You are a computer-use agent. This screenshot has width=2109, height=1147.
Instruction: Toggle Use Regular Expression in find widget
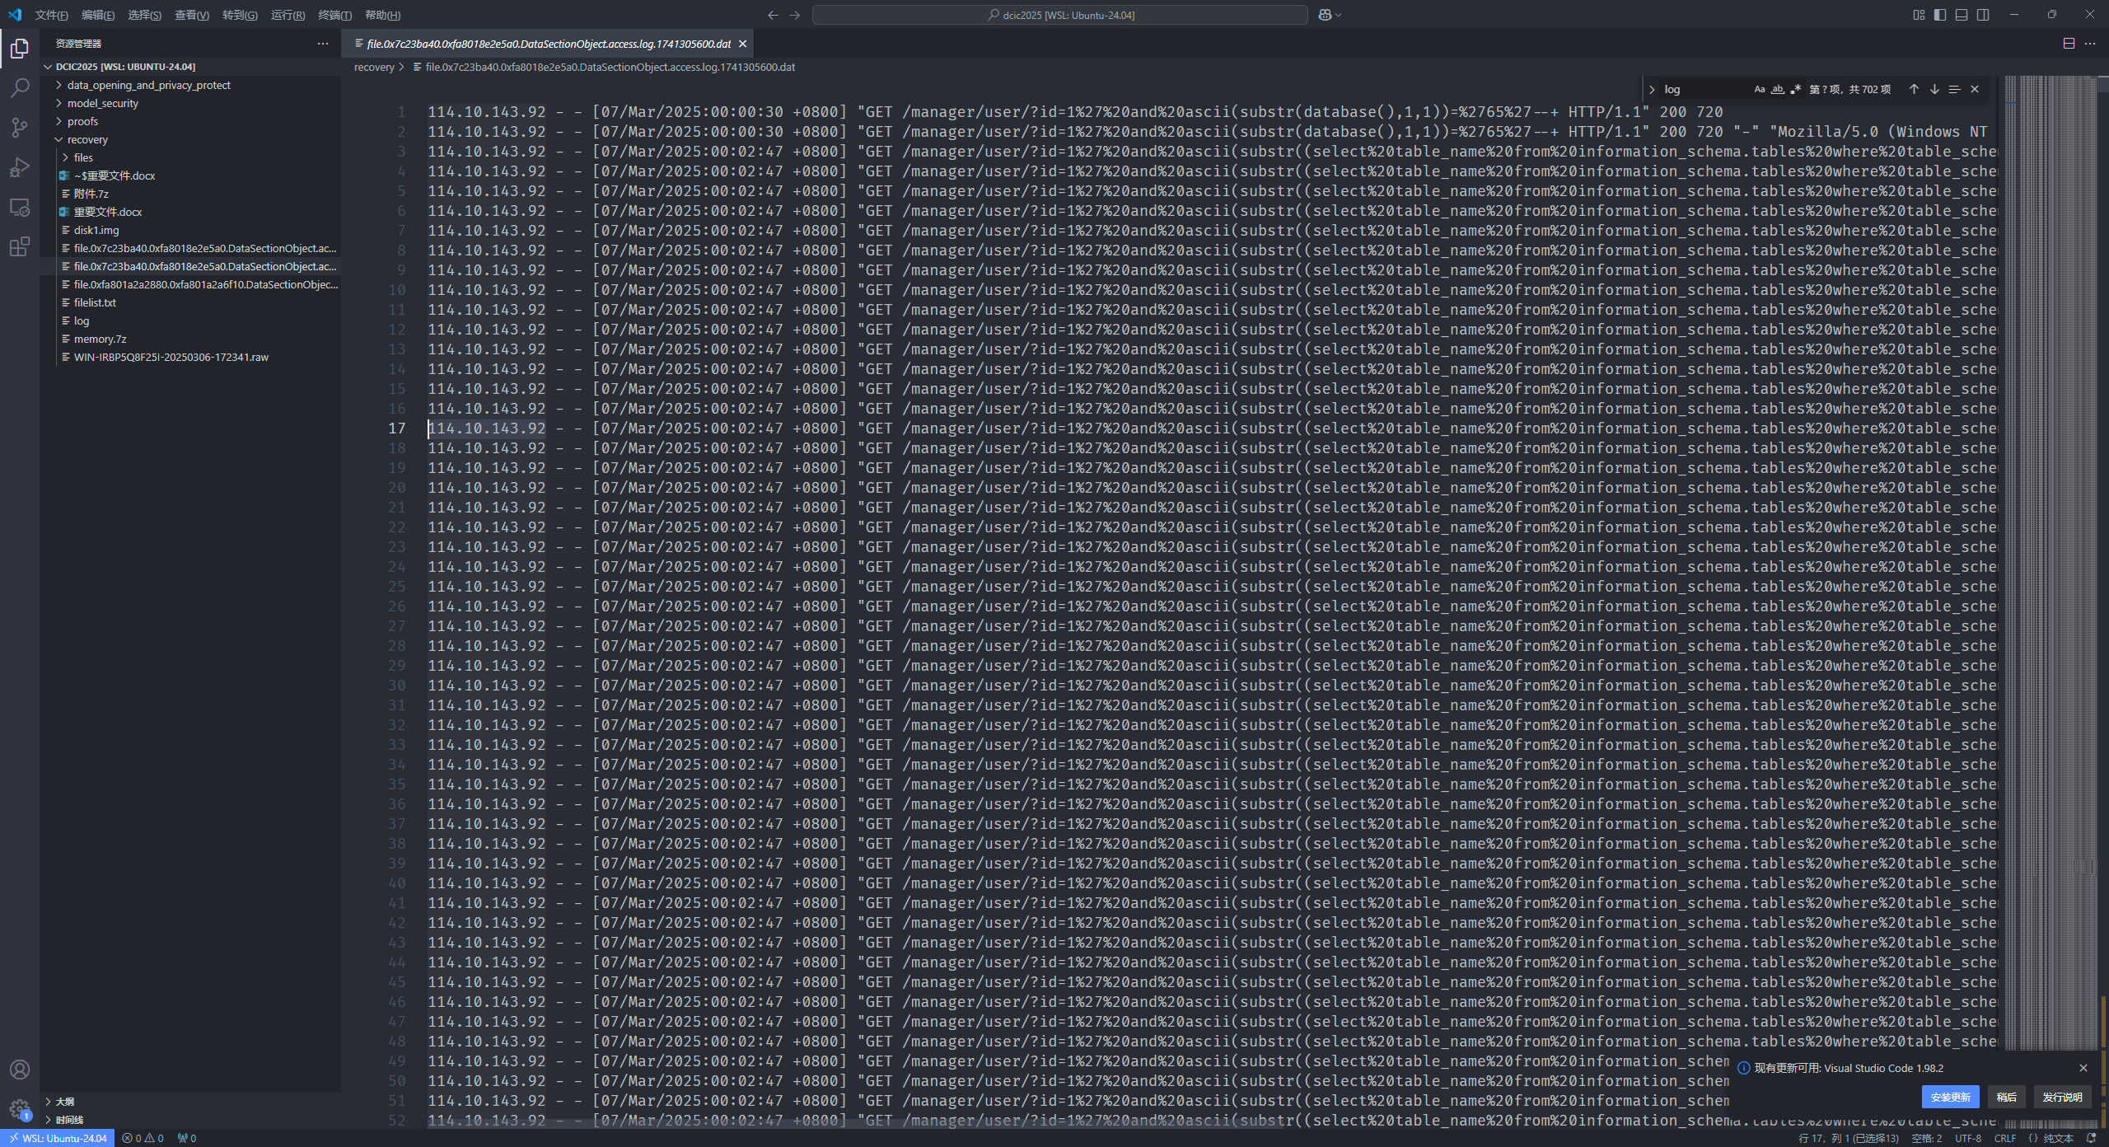1795,89
